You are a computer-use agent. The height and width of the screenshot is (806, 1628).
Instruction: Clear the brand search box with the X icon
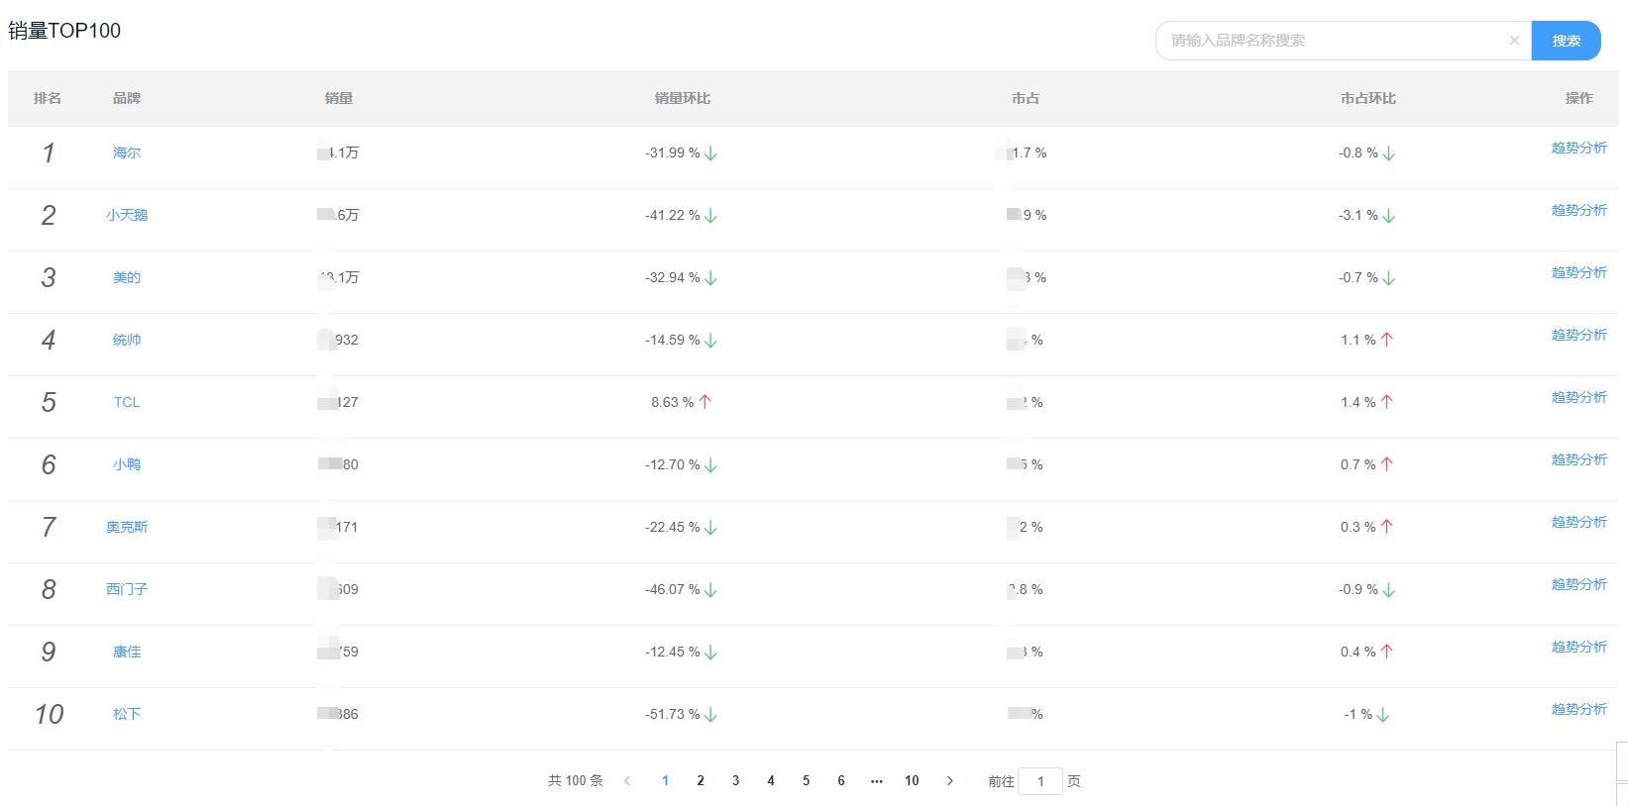(x=1513, y=41)
